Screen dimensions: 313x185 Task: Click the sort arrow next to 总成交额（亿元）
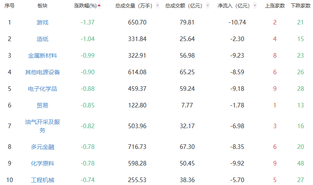[207, 6]
